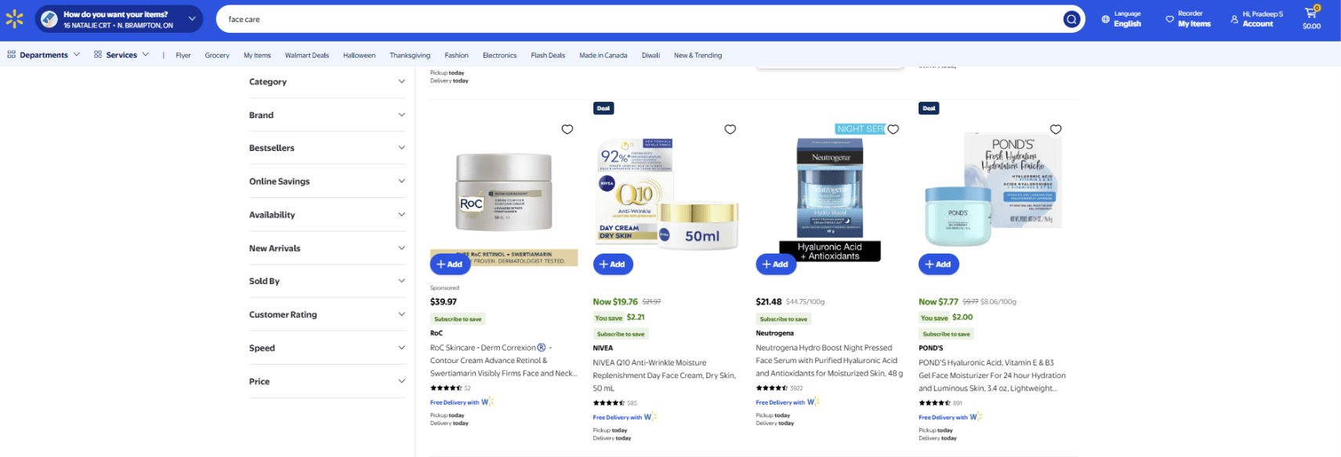Toggle heart on POND'S gel moisturizer
This screenshot has width=1341, height=457.
pos(1056,129)
